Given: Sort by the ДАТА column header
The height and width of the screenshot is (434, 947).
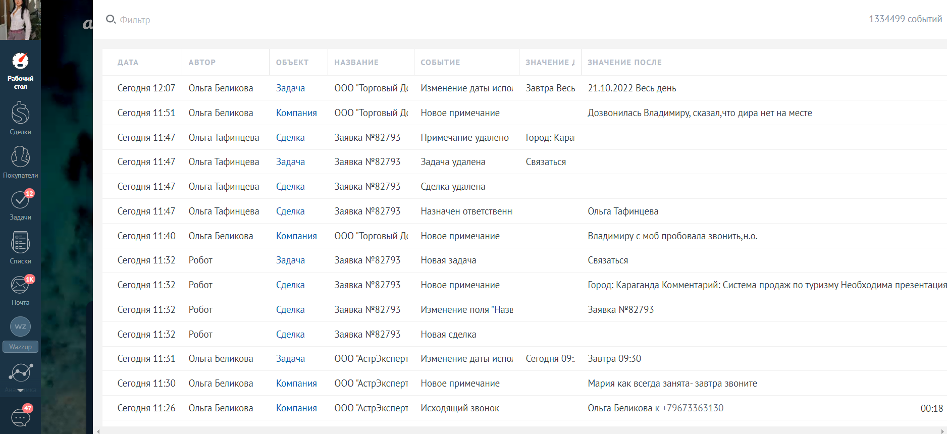Looking at the screenshot, I should [128, 63].
